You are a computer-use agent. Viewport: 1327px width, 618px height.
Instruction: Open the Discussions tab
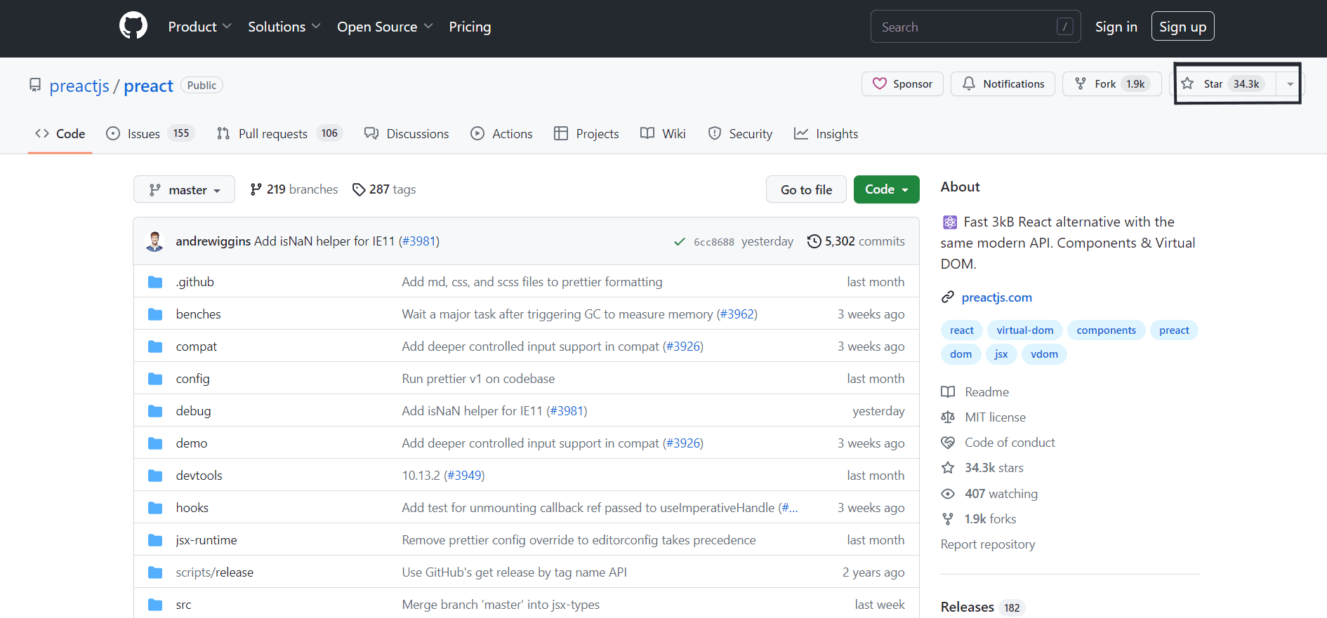click(x=407, y=133)
